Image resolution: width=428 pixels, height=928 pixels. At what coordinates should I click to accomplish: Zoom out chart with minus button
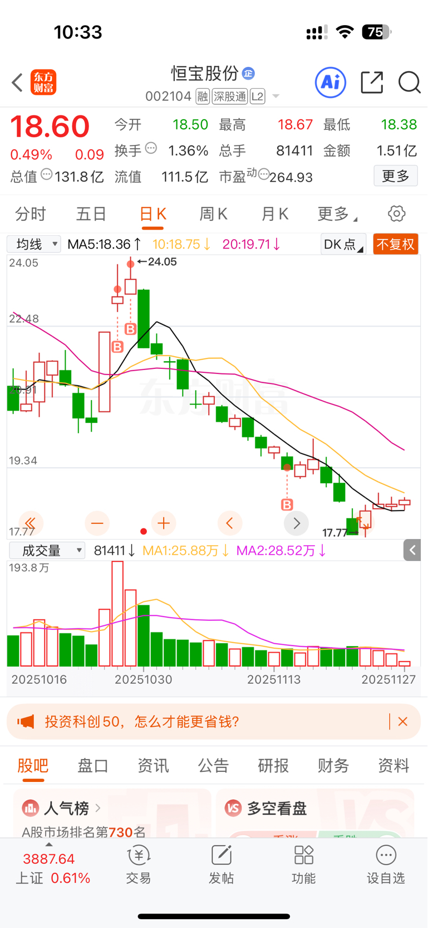pos(97,523)
